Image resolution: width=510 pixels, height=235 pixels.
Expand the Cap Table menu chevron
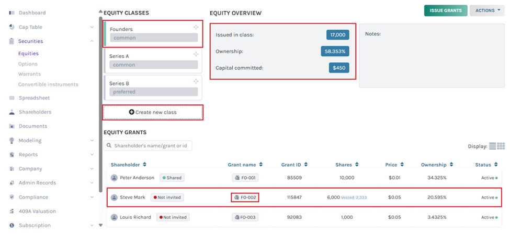click(92, 27)
